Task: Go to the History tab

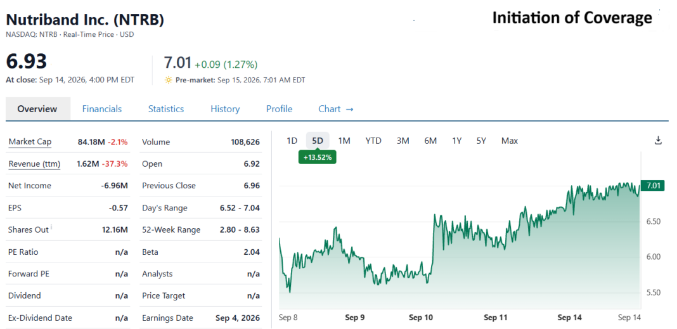Action: click(225, 109)
